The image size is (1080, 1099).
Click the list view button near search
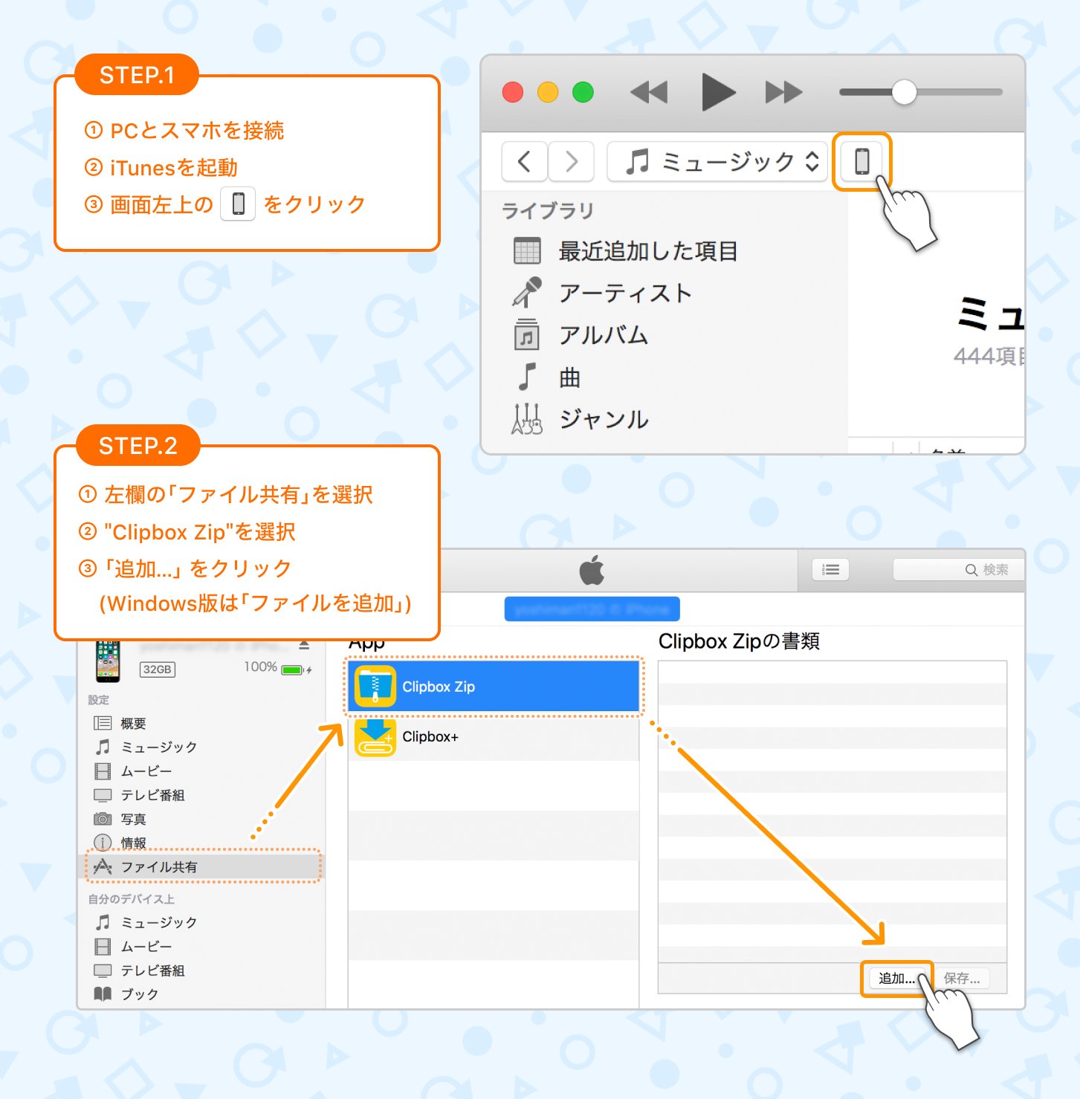(x=830, y=570)
